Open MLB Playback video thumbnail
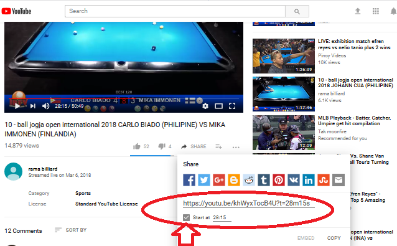 pos(284,133)
